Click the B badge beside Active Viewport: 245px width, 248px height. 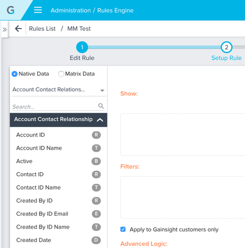(96, 161)
